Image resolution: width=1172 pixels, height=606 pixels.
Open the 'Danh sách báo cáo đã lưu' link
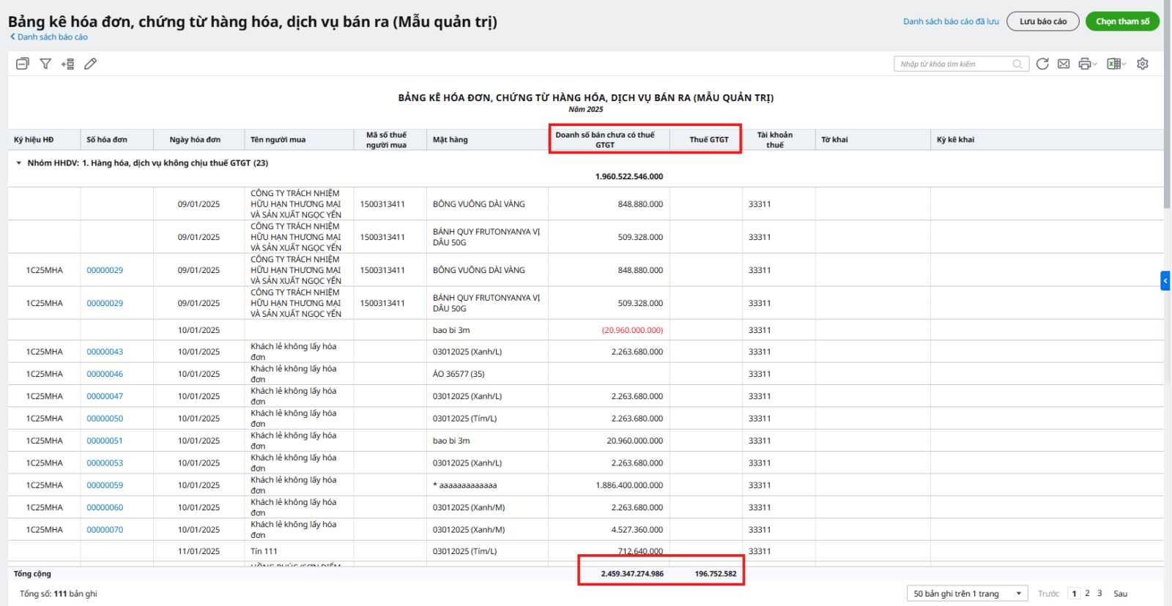[x=950, y=21]
